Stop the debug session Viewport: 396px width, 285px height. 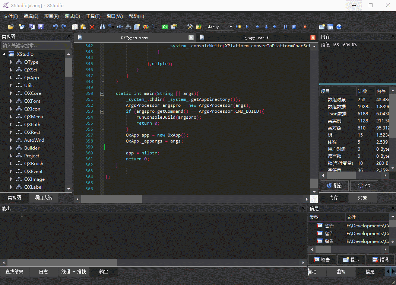pyautogui.click(x=294, y=27)
